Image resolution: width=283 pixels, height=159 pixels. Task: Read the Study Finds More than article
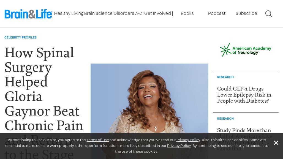244,130
